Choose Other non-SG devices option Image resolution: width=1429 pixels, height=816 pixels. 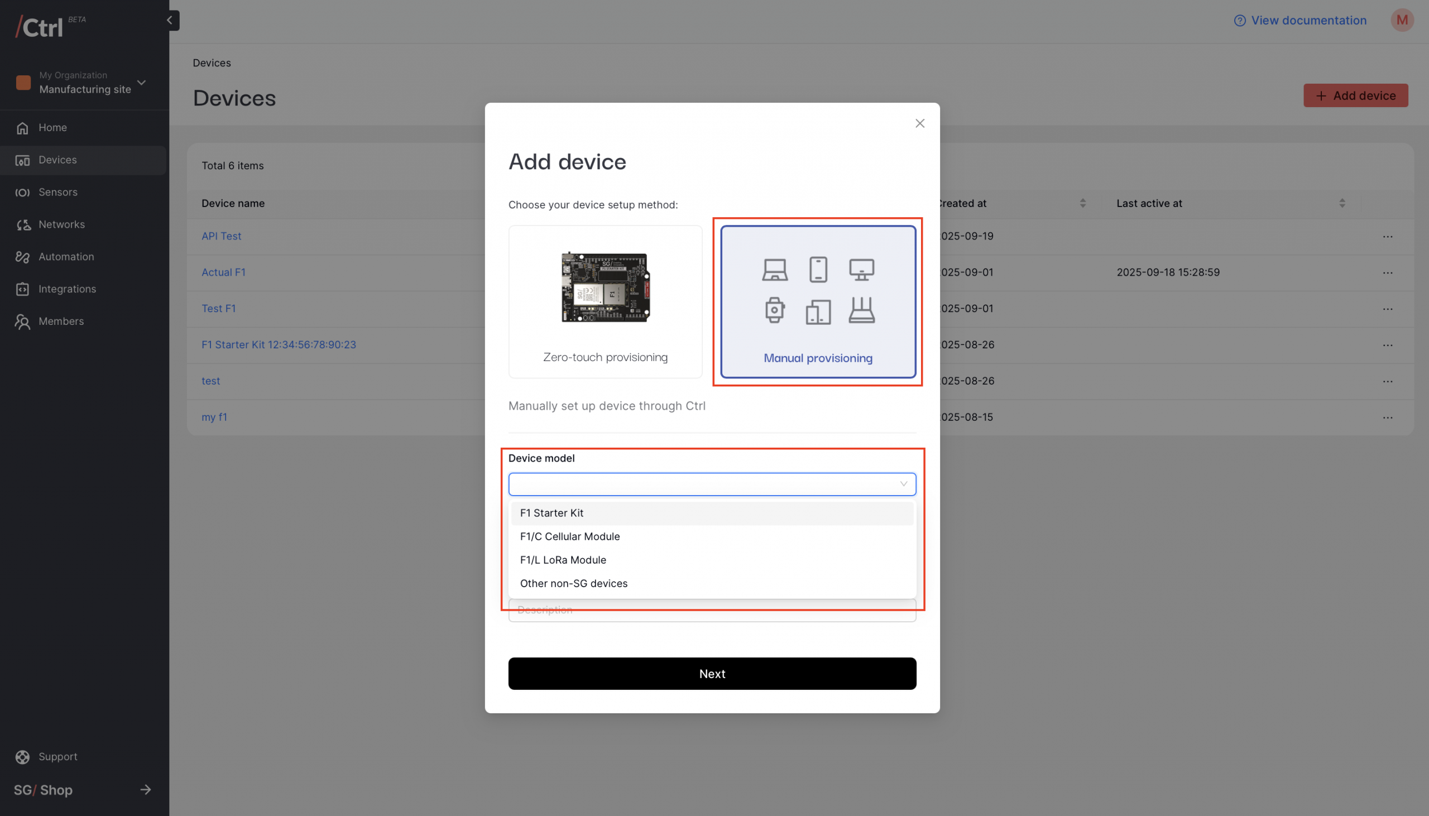pyautogui.click(x=573, y=583)
